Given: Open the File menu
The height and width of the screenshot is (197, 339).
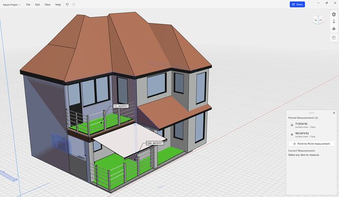Looking at the screenshot, I should 28,5.
